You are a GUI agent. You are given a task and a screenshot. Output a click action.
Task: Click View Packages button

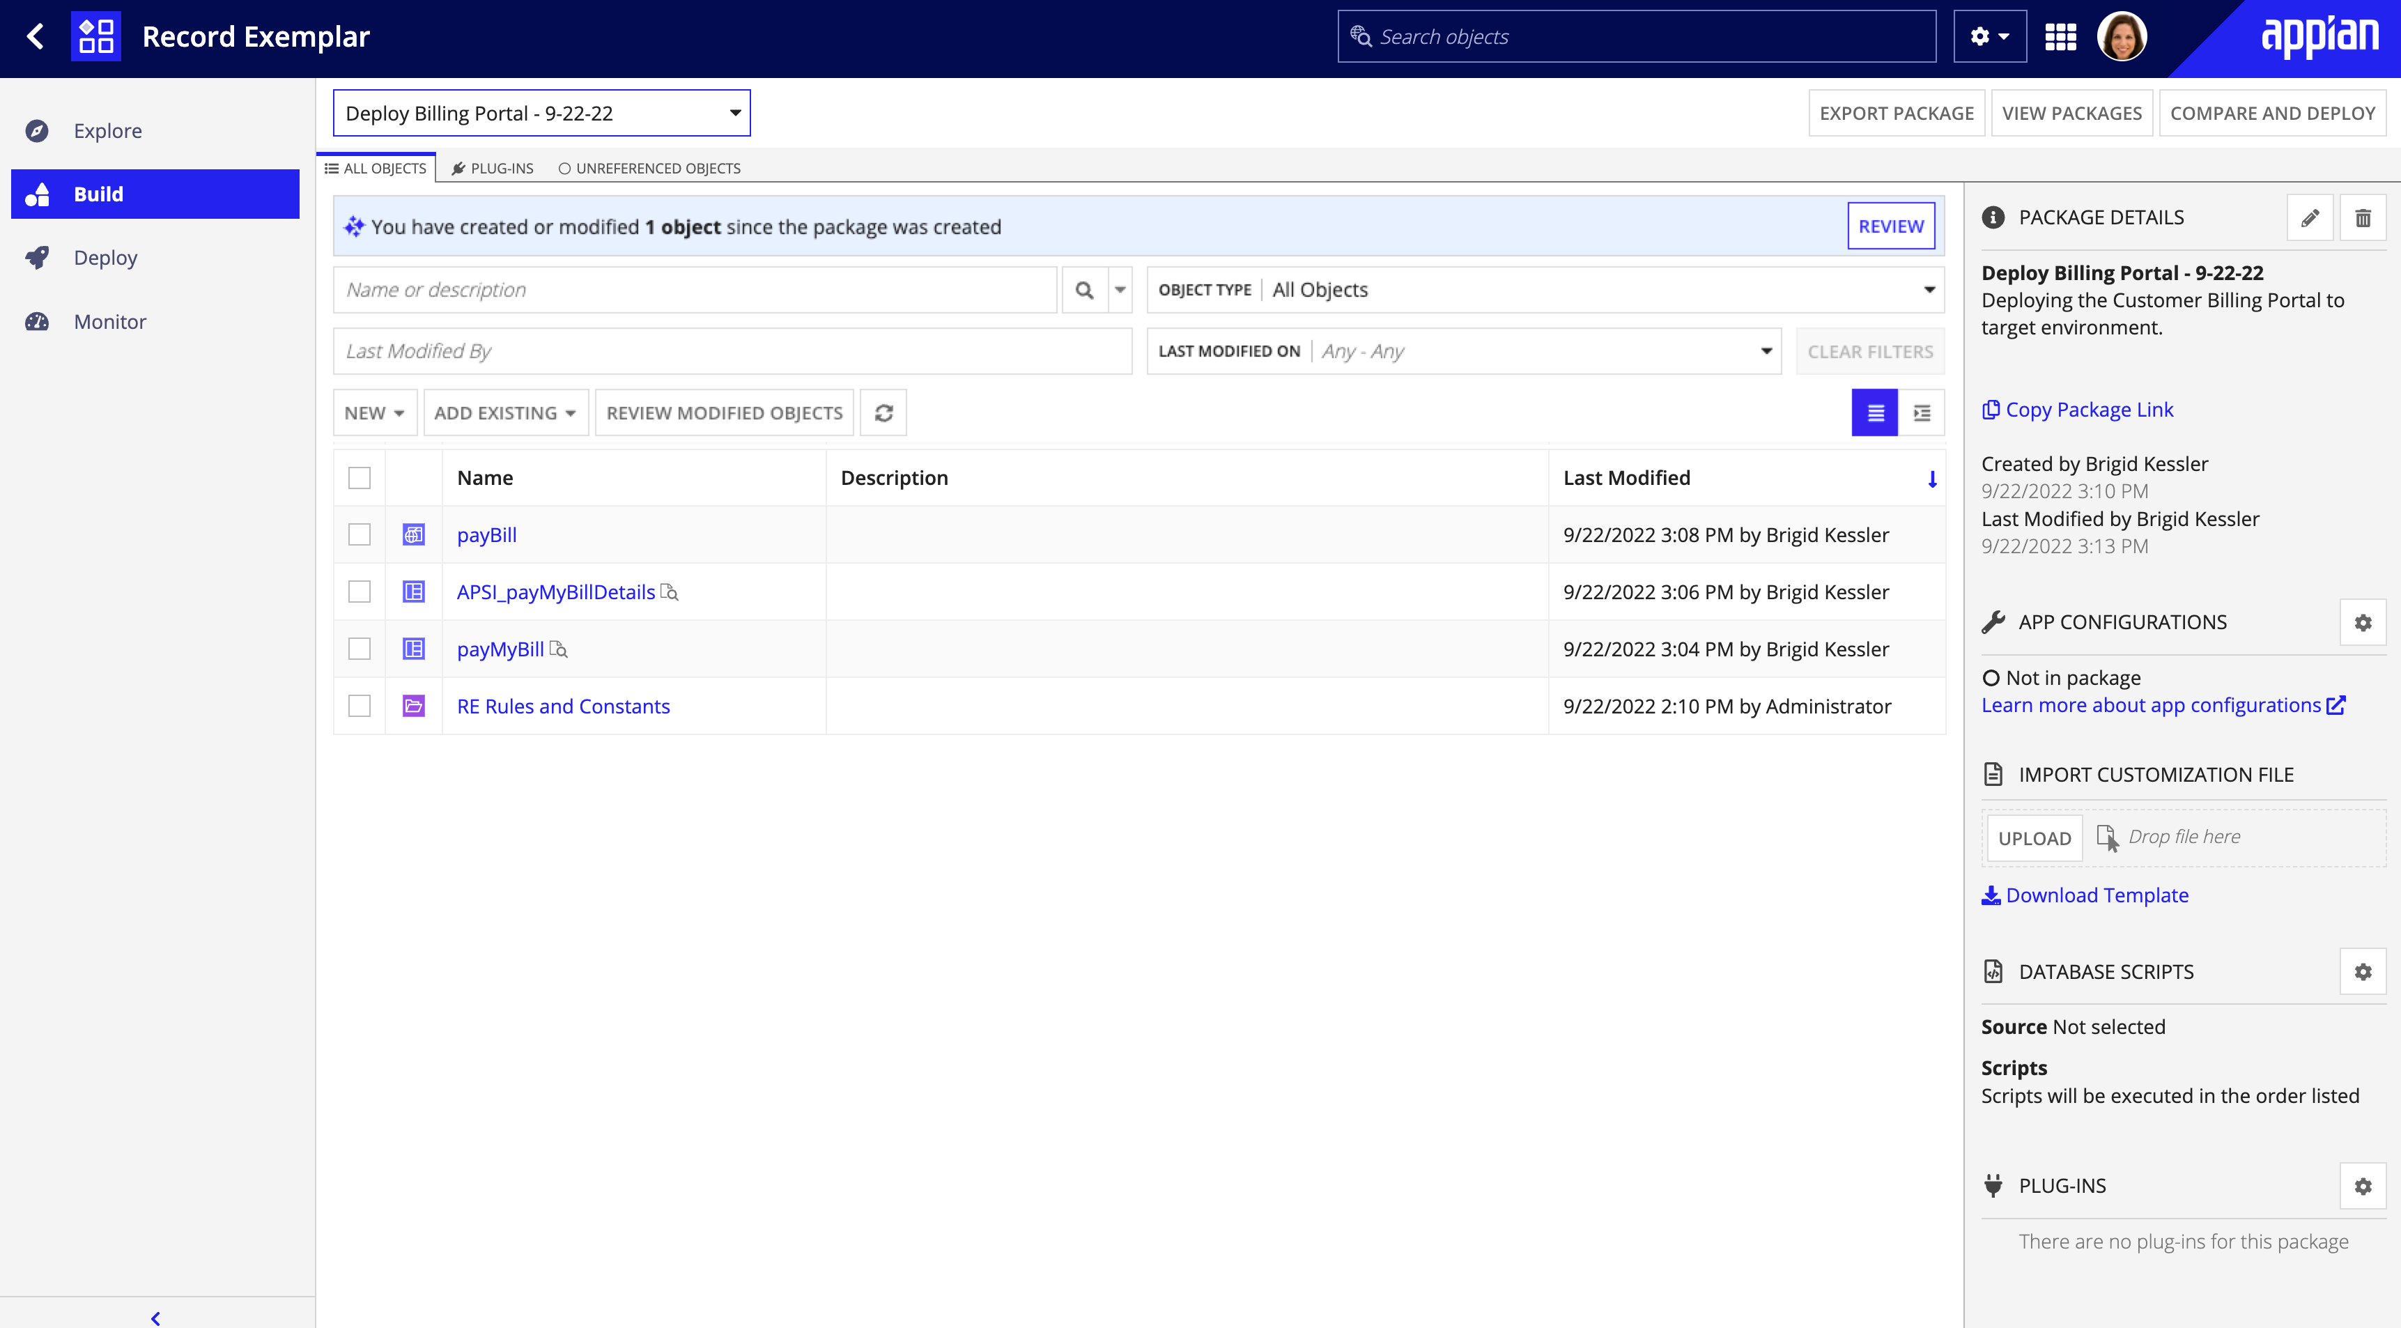[x=2071, y=113]
